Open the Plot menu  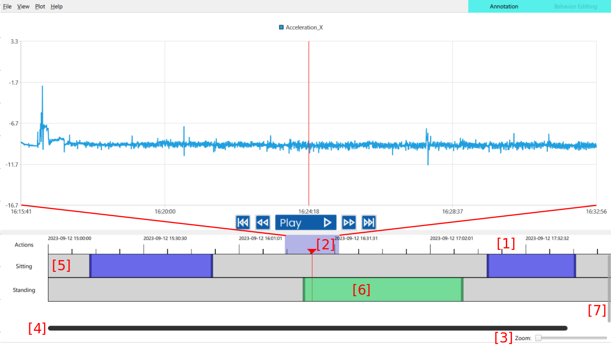click(x=40, y=6)
